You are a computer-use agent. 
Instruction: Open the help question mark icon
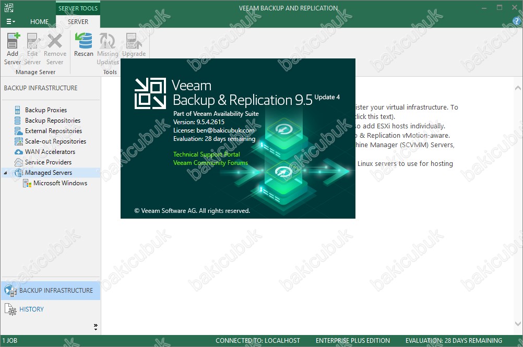click(517, 21)
